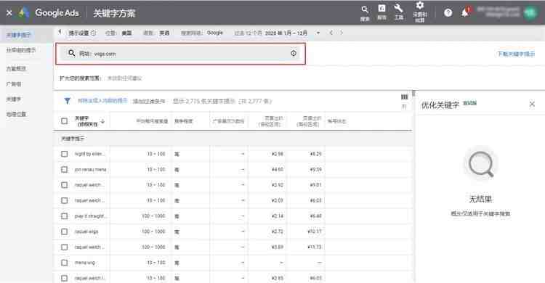The height and width of the screenshot is (283, 545).
Task: Sort by the keyword column arrow
Action: click(102, 121)
